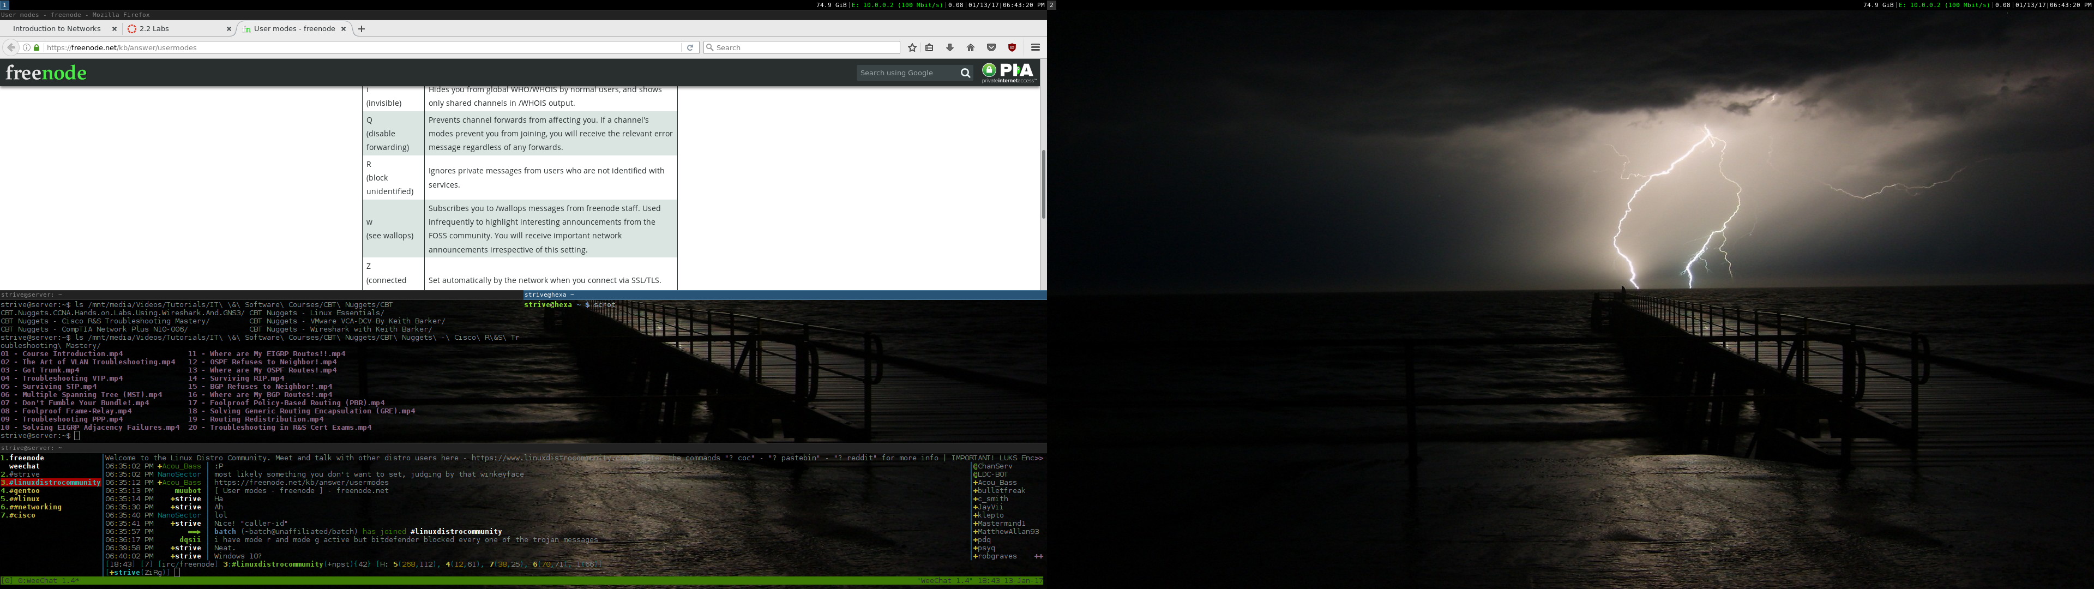The image size is (2094, 589).
Task: Click the nicklist more indicator ++
Action: (1038, 556)
